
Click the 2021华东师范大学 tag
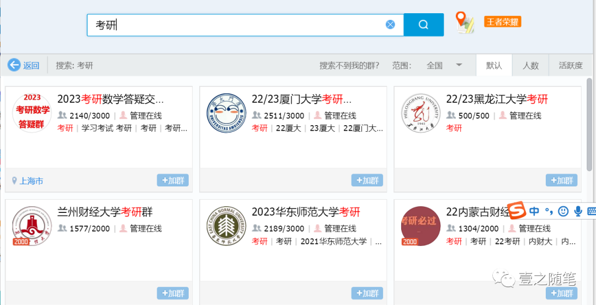coord(333,241)
